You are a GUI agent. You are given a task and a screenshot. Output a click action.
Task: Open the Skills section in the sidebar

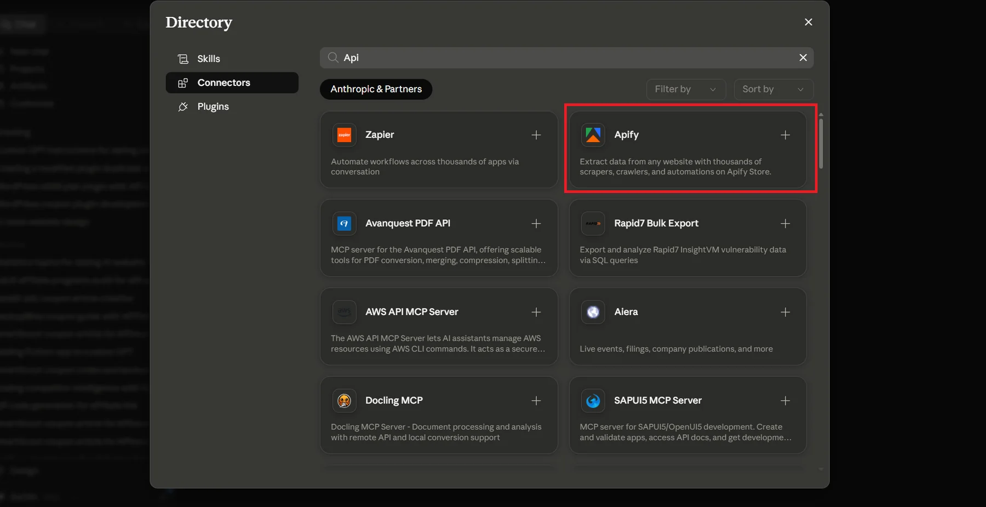click(232, 59)
